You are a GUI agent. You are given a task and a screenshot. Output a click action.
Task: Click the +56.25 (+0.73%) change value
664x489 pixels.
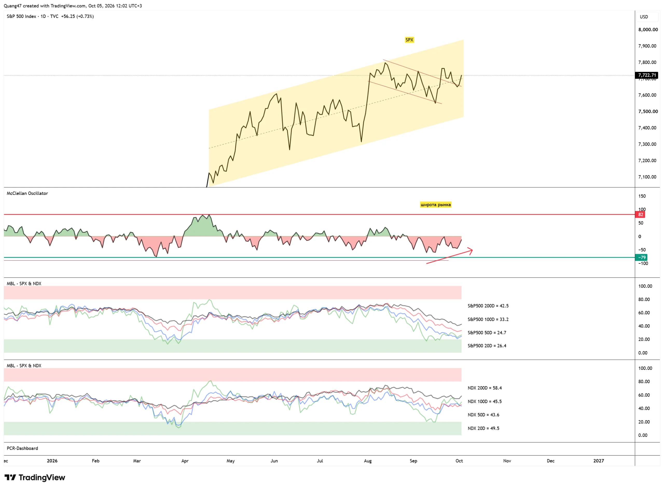(78, 17)
